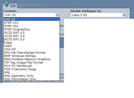Image resolution: width=134 pixels, height=98 pixels.
Task: Choose the plain XML format entry
Action: (x=32, y=72)
